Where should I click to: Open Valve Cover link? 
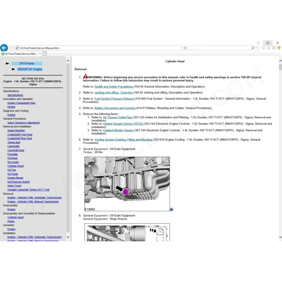point(15,186)
